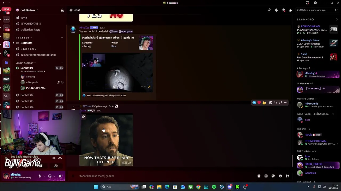Edit the 'Bir kanal durumu belirle' status

[x=33, y=72]
